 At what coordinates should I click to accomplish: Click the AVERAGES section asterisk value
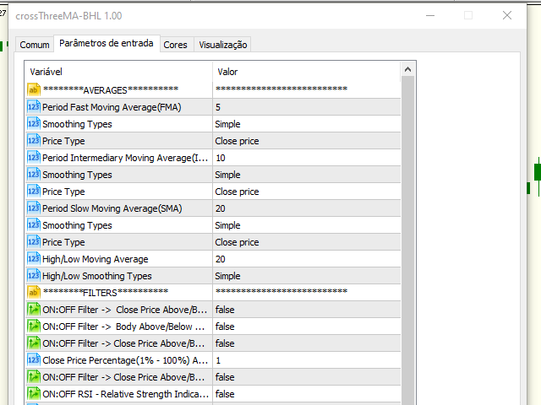pos(281,89)
